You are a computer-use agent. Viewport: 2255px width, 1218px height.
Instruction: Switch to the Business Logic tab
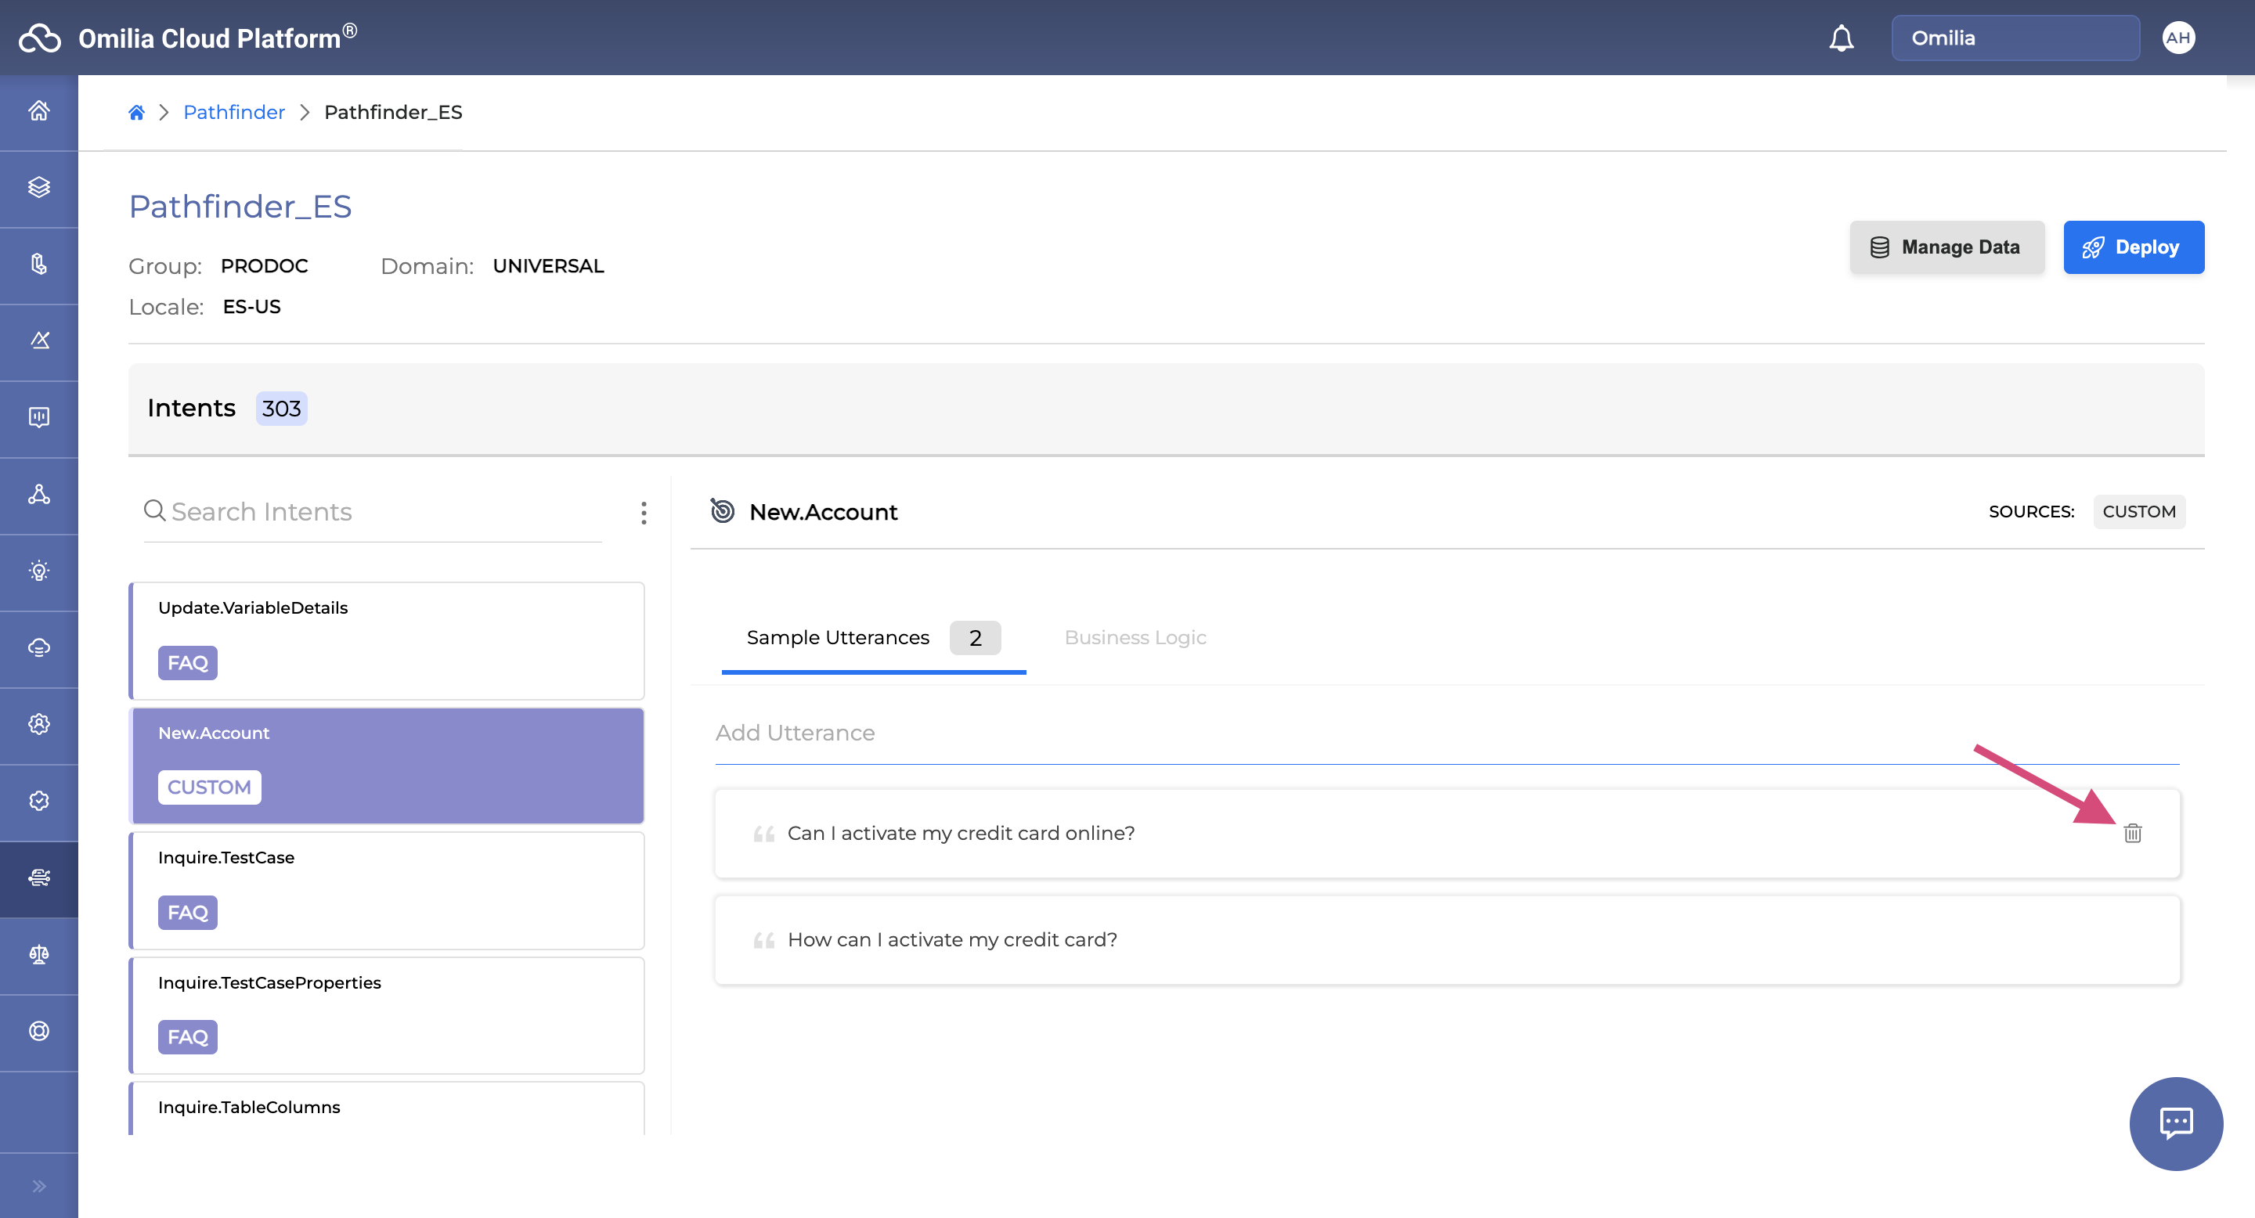pos(1135,637)
